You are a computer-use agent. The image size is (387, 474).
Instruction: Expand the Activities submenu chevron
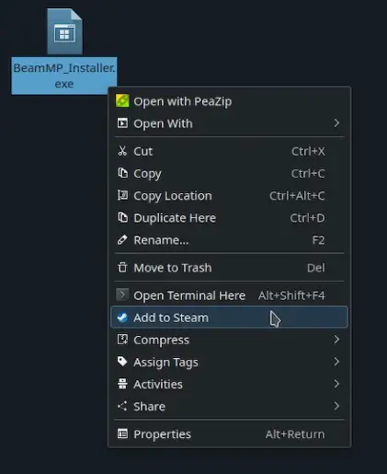[336, 384]
